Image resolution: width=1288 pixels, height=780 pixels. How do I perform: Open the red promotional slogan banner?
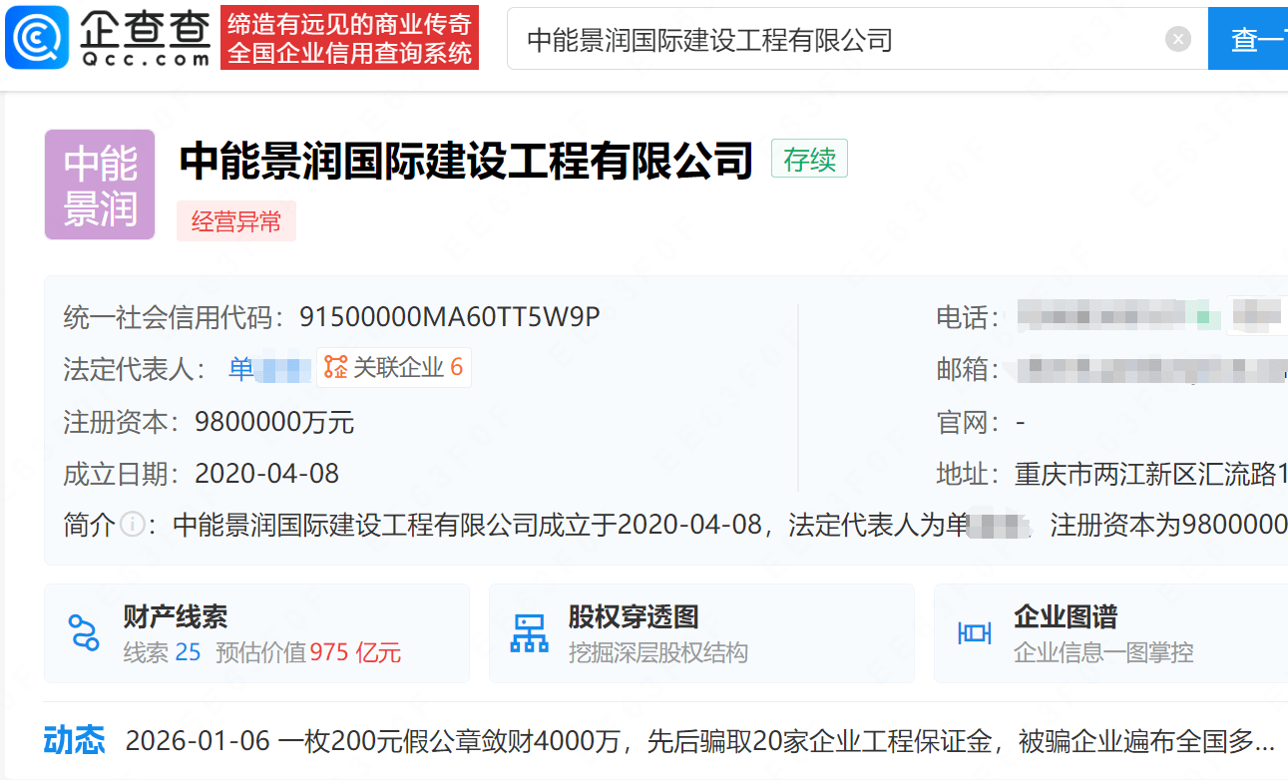(349, 38)
